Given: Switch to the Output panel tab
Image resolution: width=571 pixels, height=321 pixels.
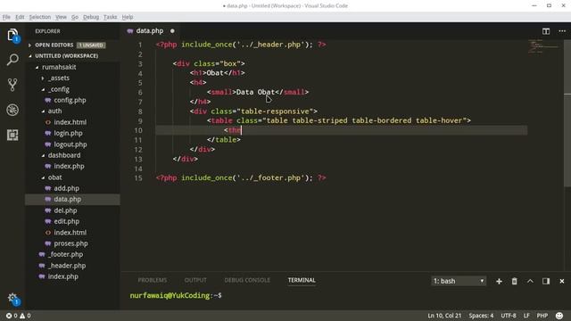Looking at the screenshot, I should pyautogui.click(x=195, y=280).
